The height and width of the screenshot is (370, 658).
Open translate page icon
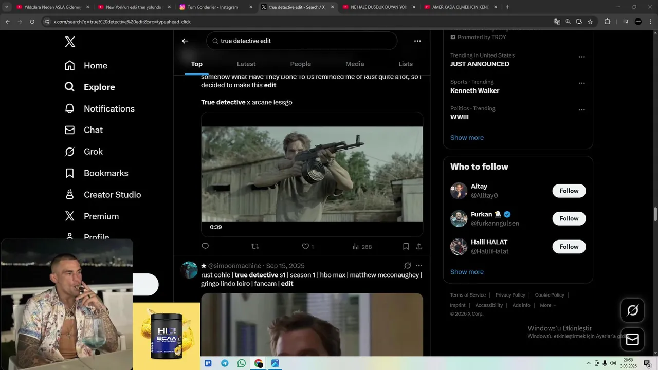point(557,22)
